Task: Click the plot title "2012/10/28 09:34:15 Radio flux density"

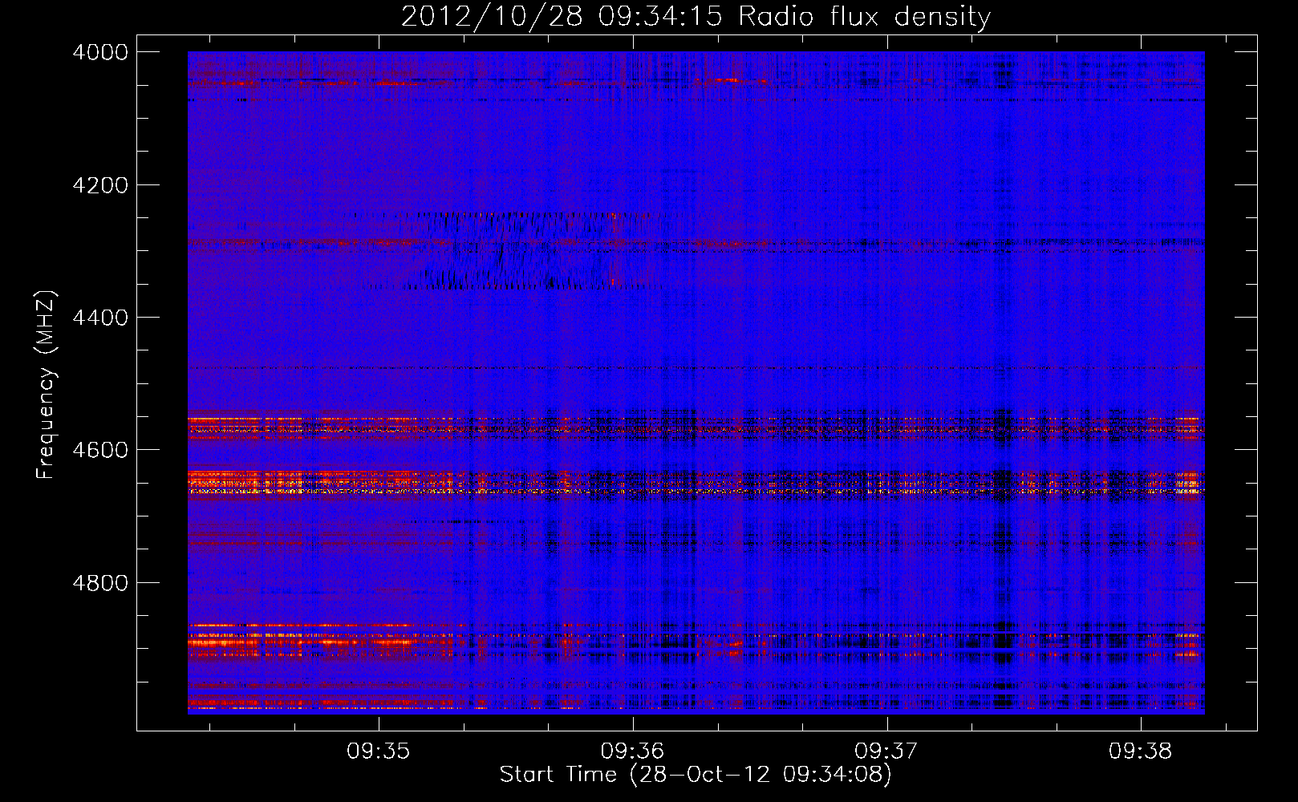Action: click(x=696, y=17)
